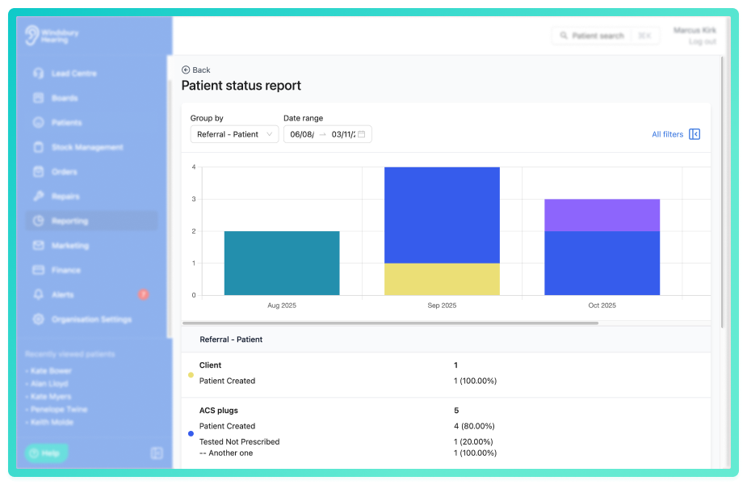Open recently viewed patient Kate Myers
Image resolution: width=747 pixels, height=485 pixels.
(x=51, y=396)
